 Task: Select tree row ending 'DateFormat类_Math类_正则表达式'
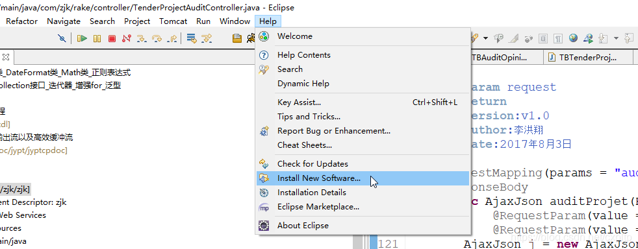pos(66,73)
